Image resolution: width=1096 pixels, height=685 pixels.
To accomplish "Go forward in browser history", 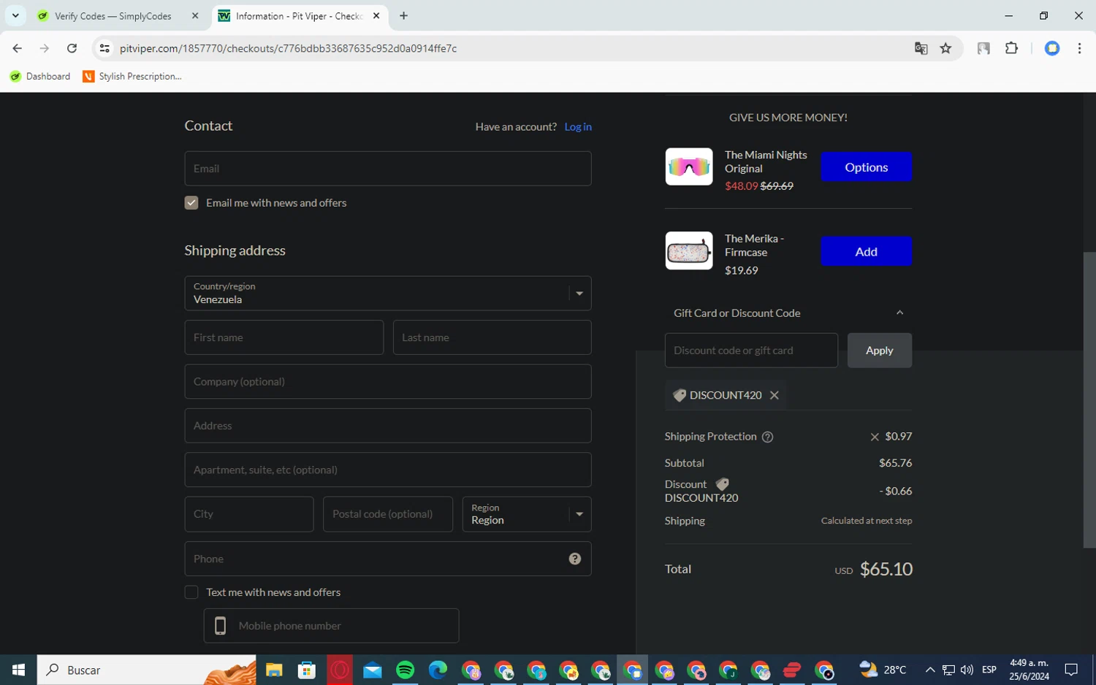I will (45, 48).
